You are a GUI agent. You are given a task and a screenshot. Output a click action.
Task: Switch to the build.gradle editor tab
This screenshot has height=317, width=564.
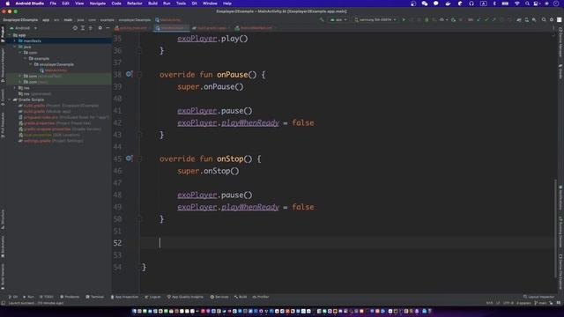[211, 28]
